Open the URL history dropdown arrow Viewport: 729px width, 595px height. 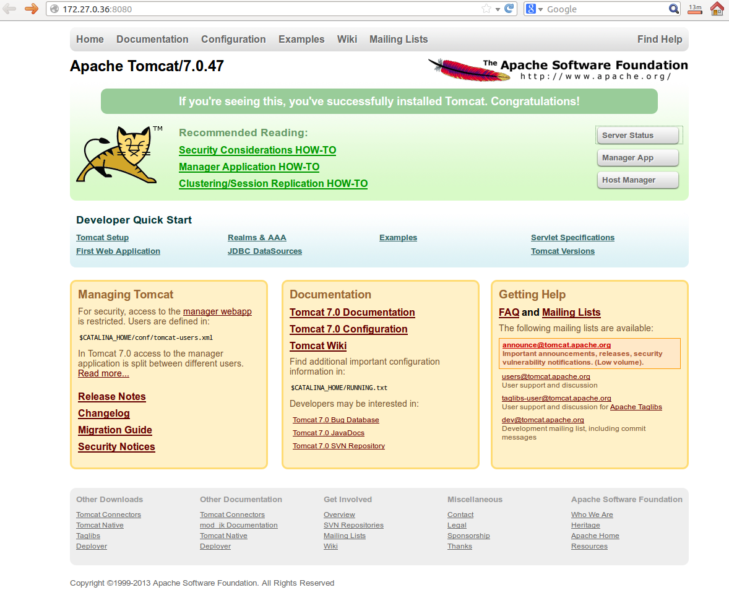tap(498, 9)
